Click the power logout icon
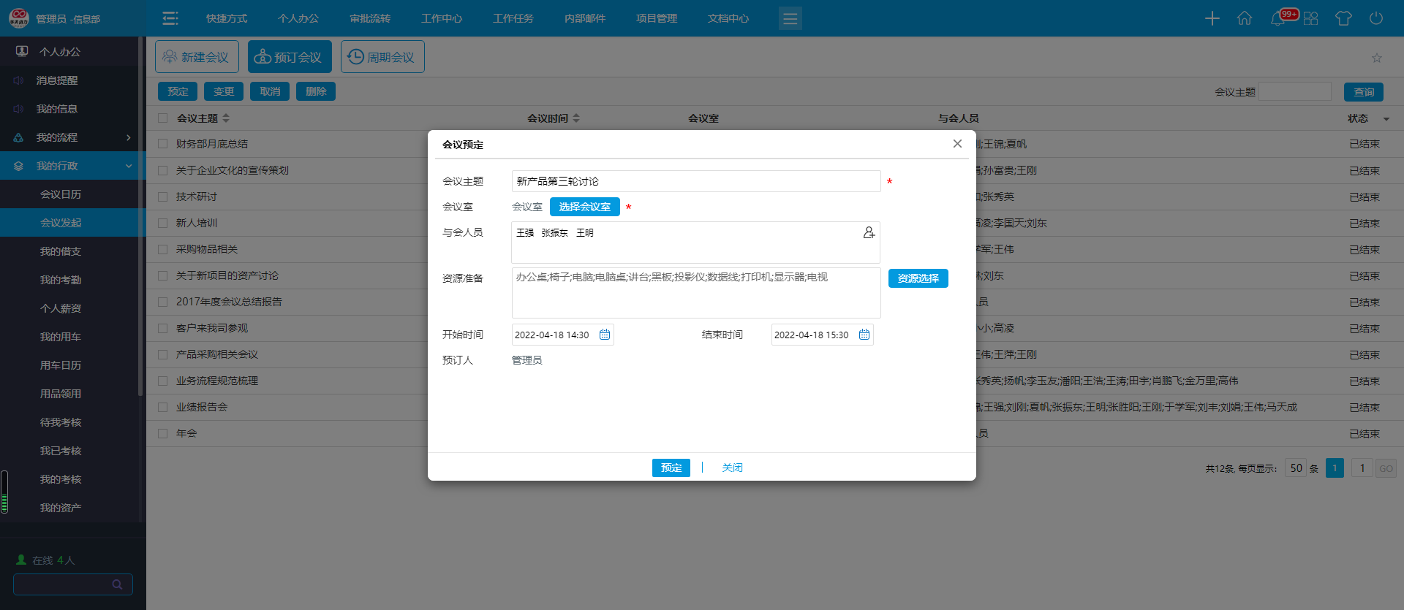Screen dimensions: 1404x610 point(1376,18)
